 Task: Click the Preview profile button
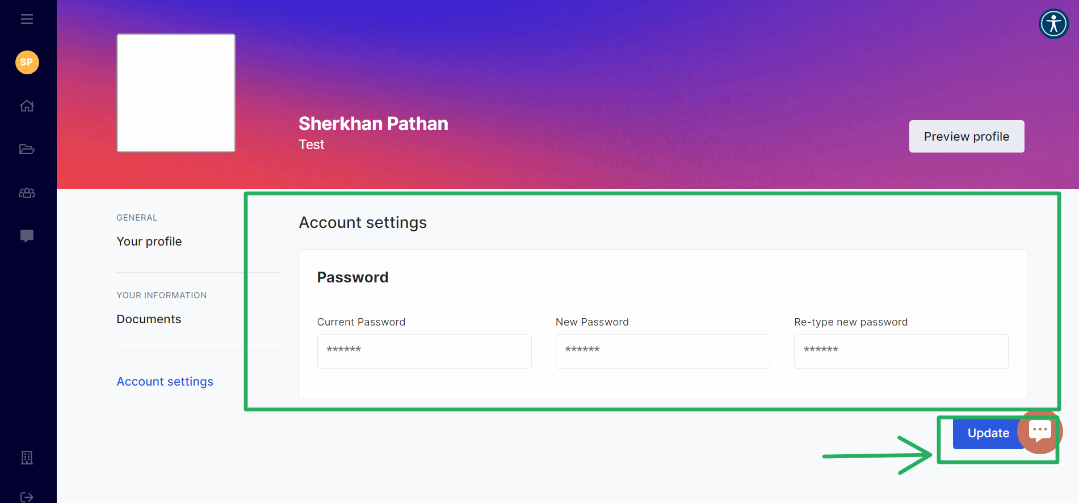(967, 137)
